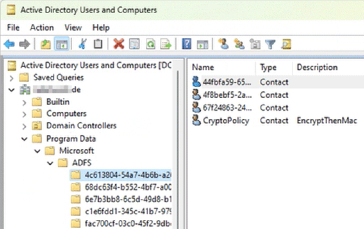Screen dimensions: 364x229
Task: Open the Action menu
Action: (x=42, y=27)
